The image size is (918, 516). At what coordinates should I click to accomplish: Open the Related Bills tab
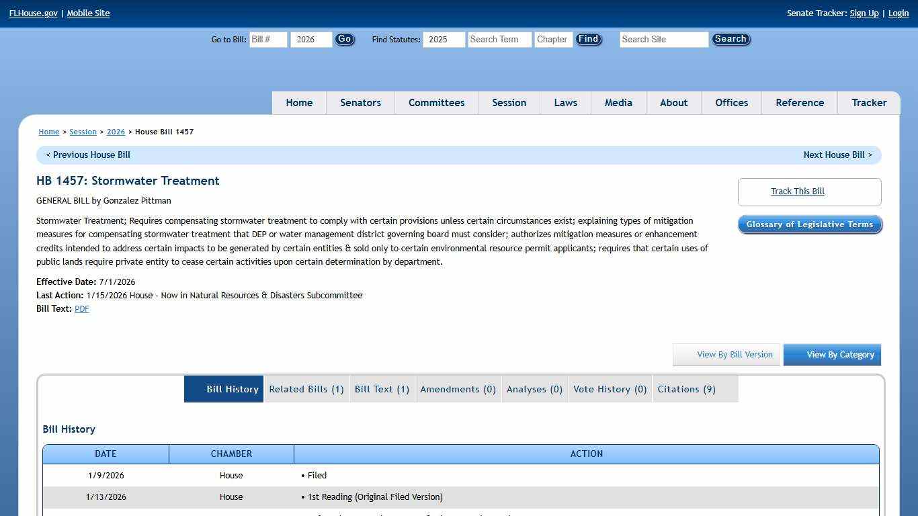(x=306, y=388)
